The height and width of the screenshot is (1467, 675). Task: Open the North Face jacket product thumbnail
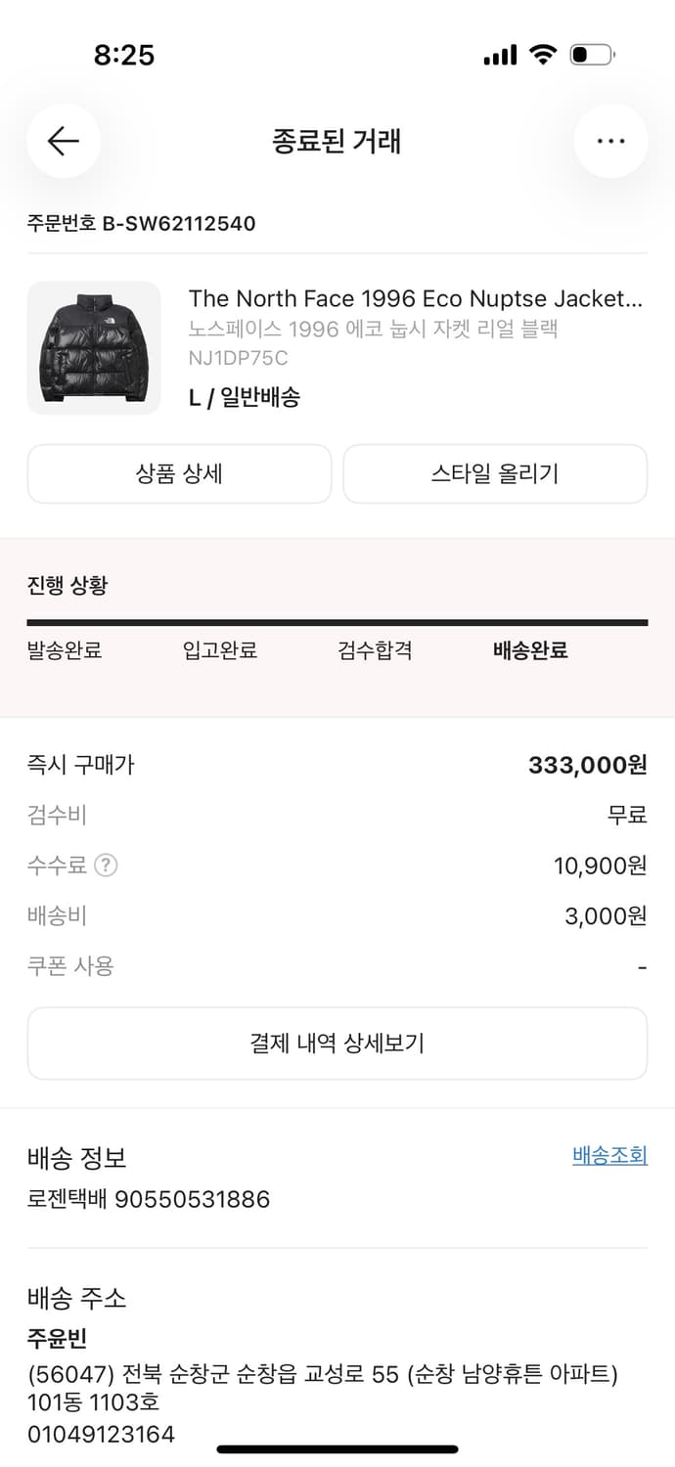(x=93, y=347)
